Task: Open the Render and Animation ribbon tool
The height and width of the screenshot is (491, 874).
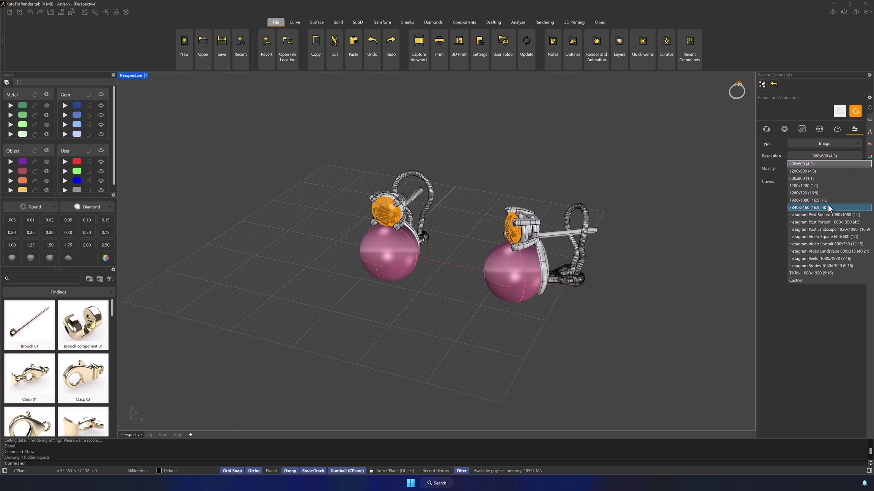Action: (596, 41)
